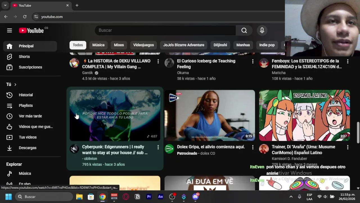Open the Okuma channel name link

click(183, 73)
